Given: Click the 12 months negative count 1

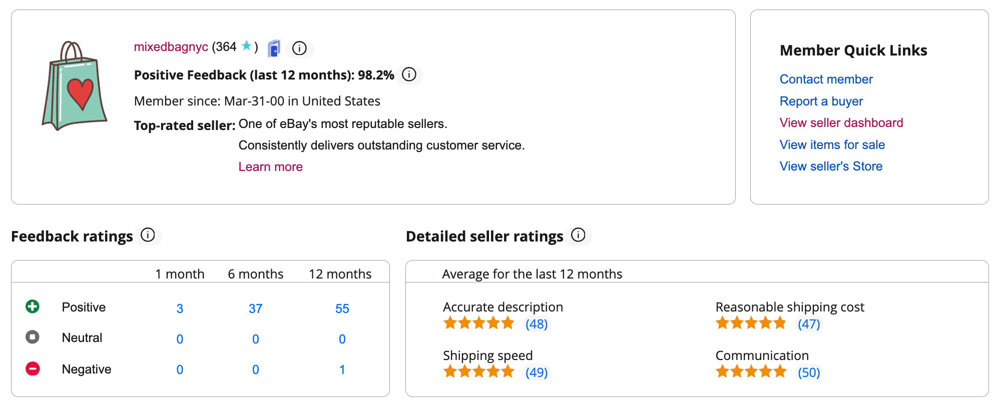Looking at the screenshot, I should coord(342,370).
